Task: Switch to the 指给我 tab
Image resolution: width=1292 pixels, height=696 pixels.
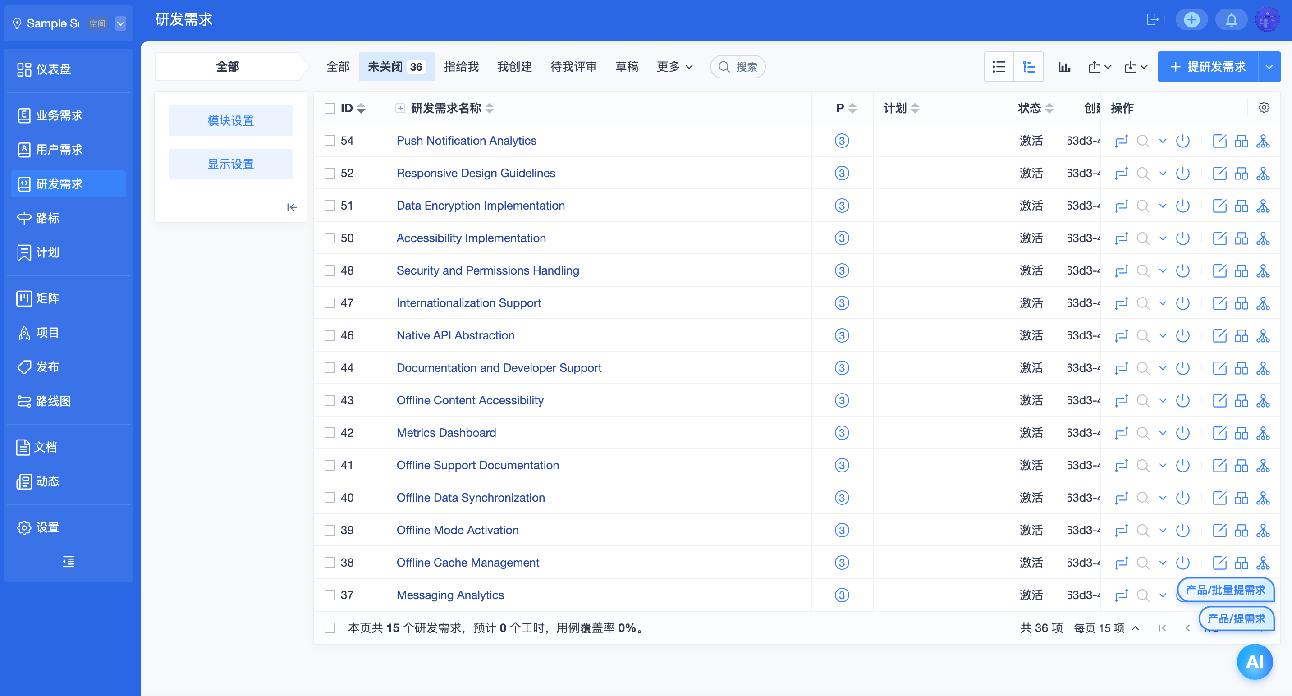Action: 461,67
